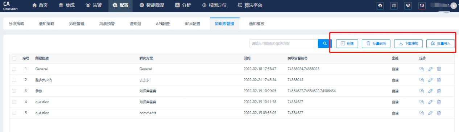Select 配置 in top navigation

pyautogui.click(x=120, y=5)
